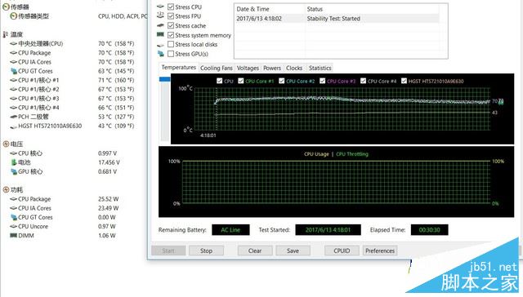Click the CPU Uncore row icon
The height and width of the screenshot is (297, 523).
click(x=14, y=226)
